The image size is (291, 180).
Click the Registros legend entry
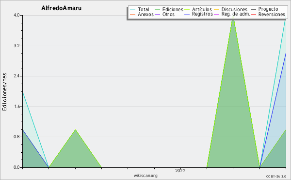[x=198, y=14]
